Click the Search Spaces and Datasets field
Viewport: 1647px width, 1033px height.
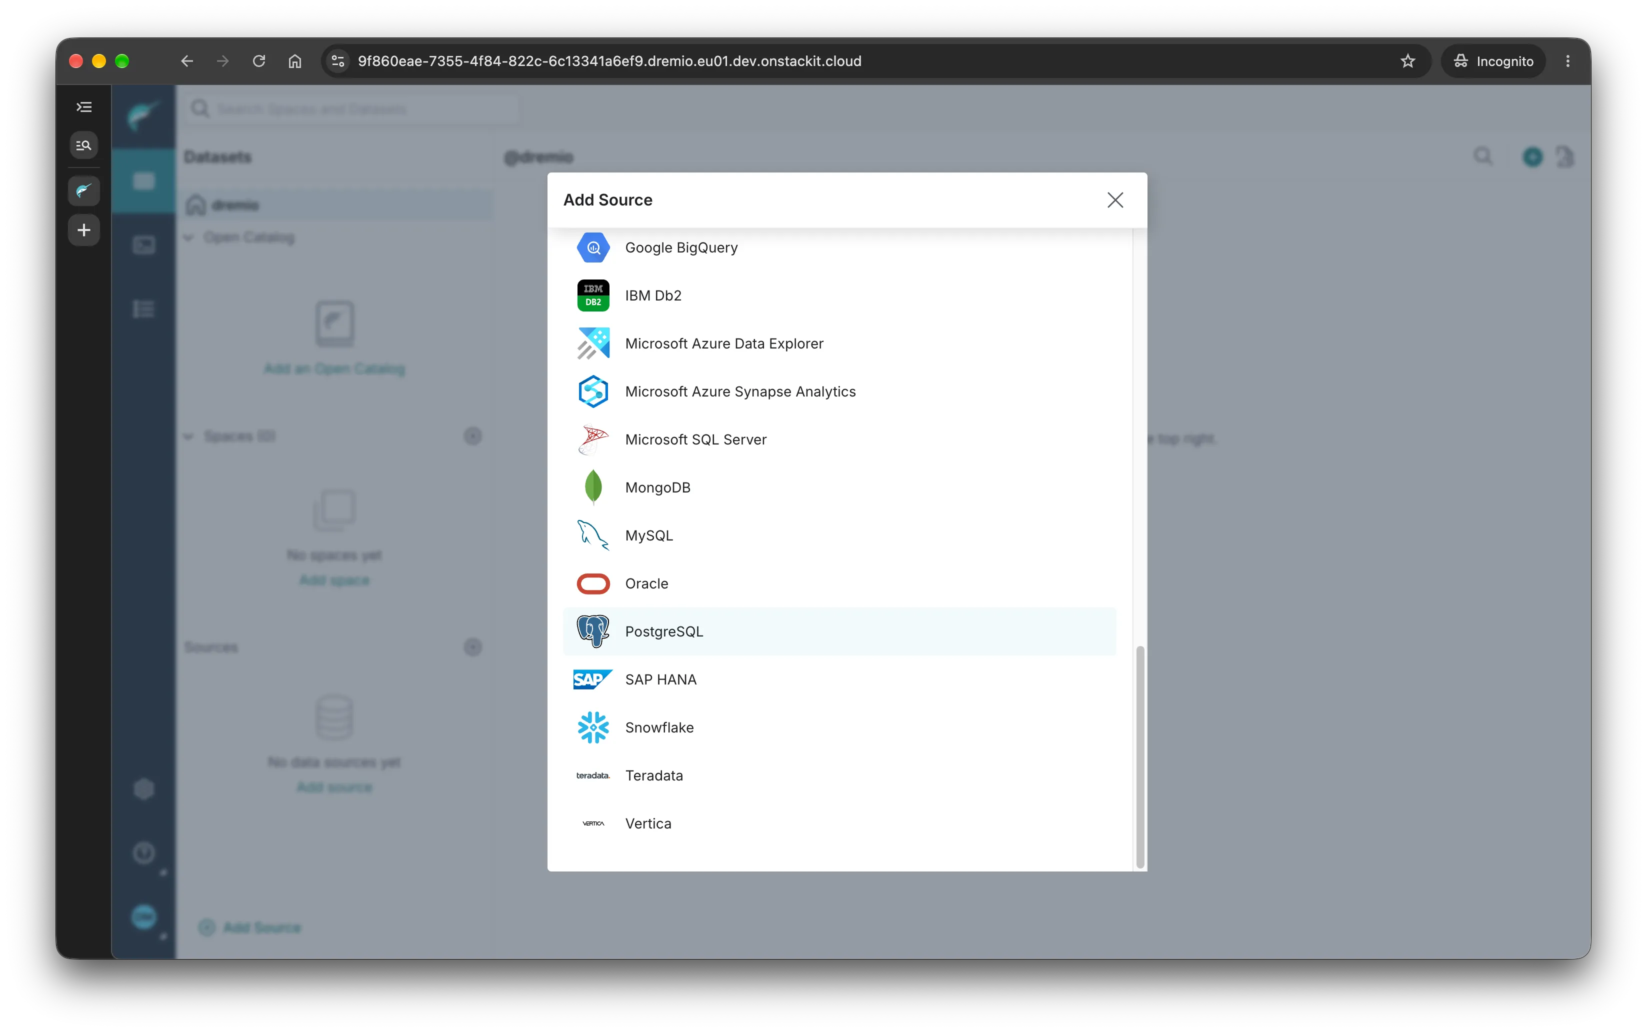pyautogui.click(x=353, y=108)
